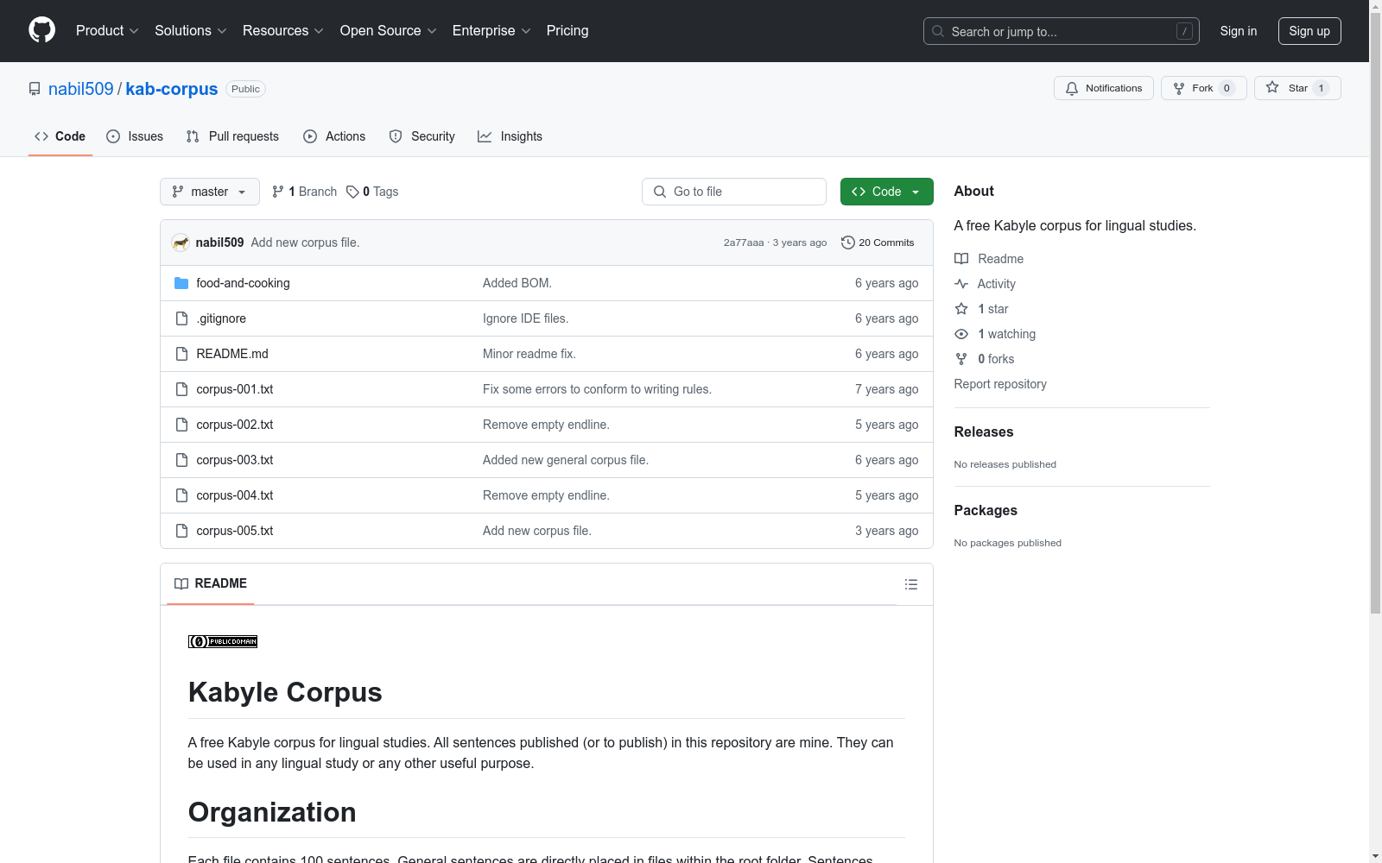Open the Pricing page
Image resolution: width=1382 pixels, height=863 pixels.
point(567,30)
